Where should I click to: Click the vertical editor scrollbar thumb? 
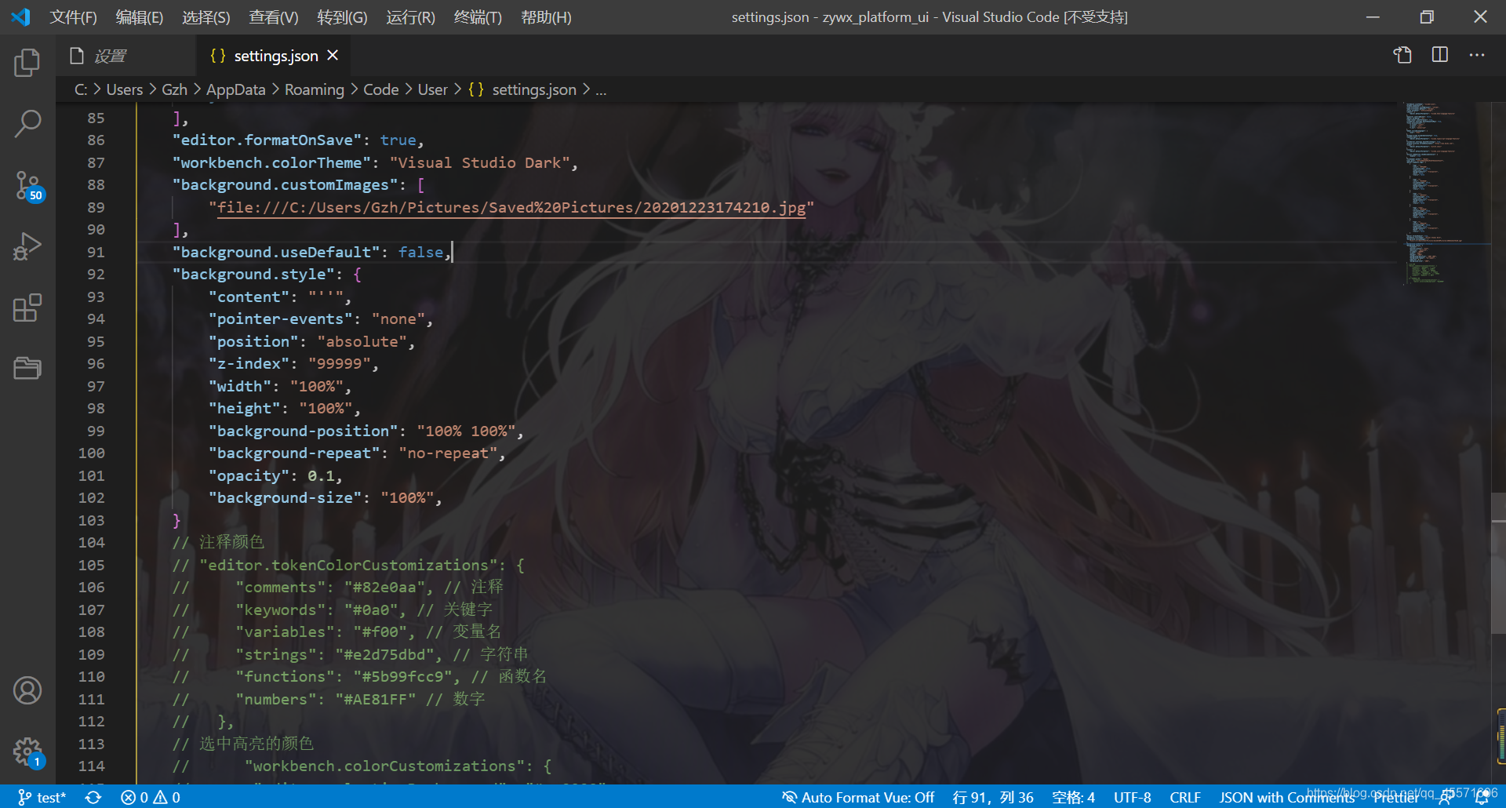pos(1498,563)
